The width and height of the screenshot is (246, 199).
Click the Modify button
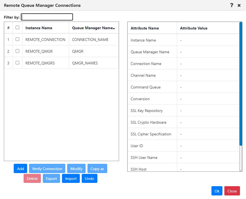(x=77, y=168)
